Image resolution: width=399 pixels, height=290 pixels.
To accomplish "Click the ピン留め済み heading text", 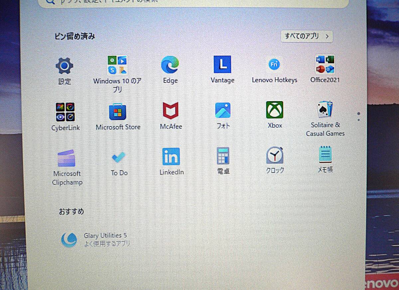I will [75, 37].
